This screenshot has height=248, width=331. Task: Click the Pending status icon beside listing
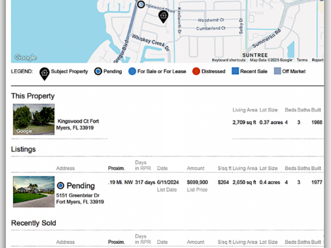[61, 185]
